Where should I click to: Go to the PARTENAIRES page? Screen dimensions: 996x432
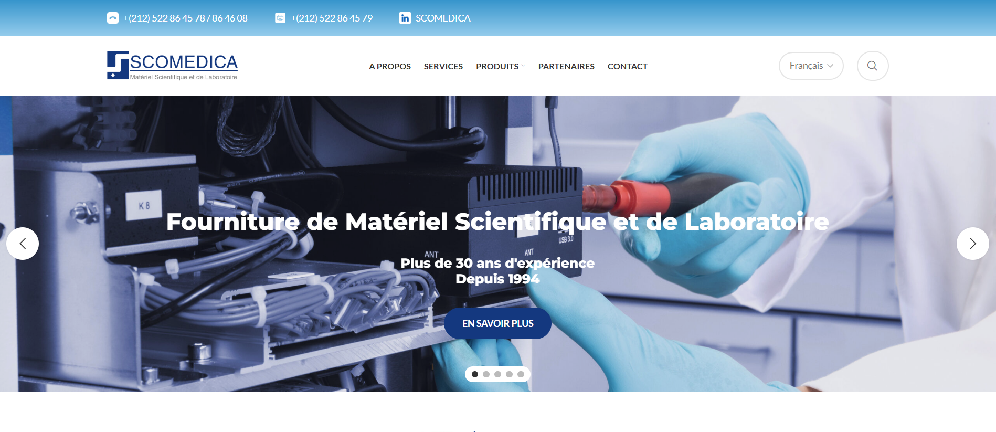point(566,66)
